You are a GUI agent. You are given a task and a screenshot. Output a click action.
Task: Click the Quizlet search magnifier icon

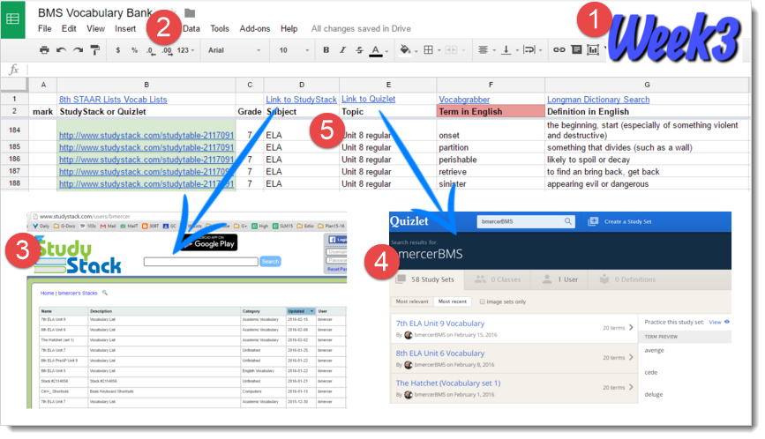point(568,221)
